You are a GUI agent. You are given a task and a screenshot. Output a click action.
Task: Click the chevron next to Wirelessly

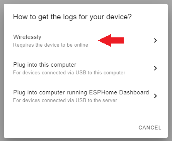(x=155, y=40)
